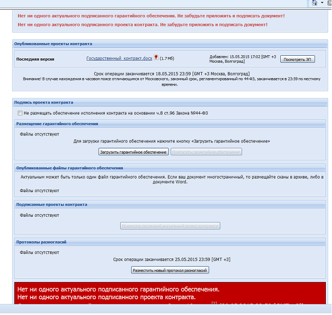This screenshot has width=332, height=315.
Task: Open the Государственный_контракт.docx file link
Action: (119, 58)
